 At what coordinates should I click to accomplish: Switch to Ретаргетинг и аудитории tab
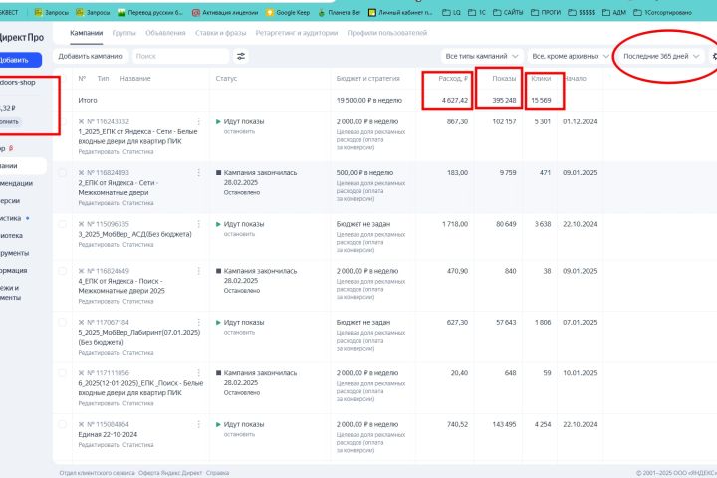pyautogui.click(x=297, y=33)
